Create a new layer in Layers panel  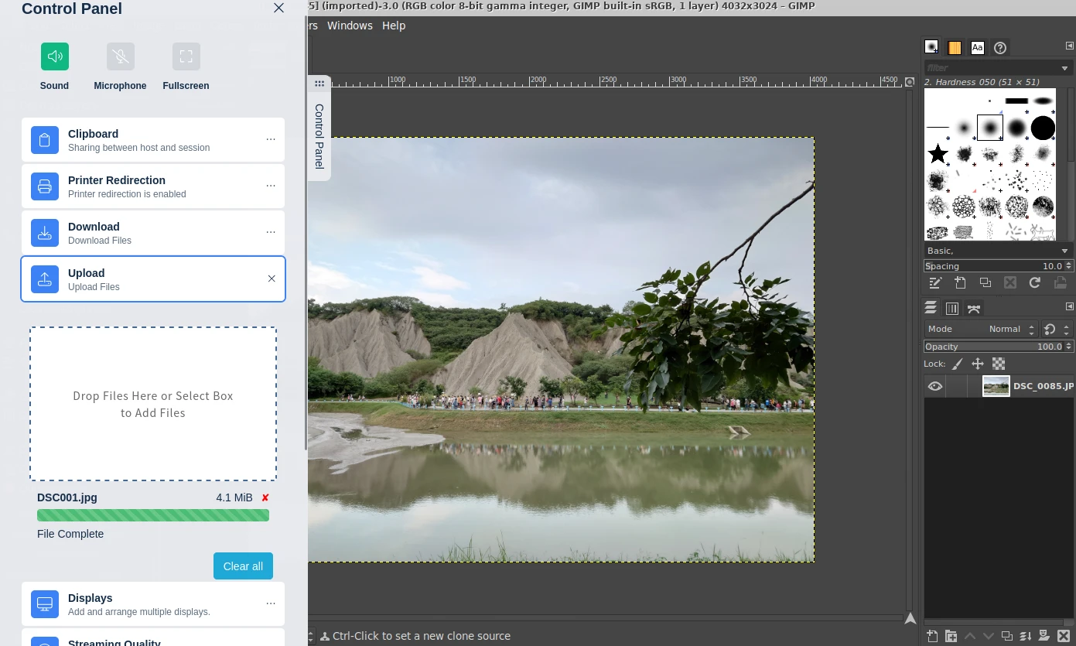click(932, 636)
